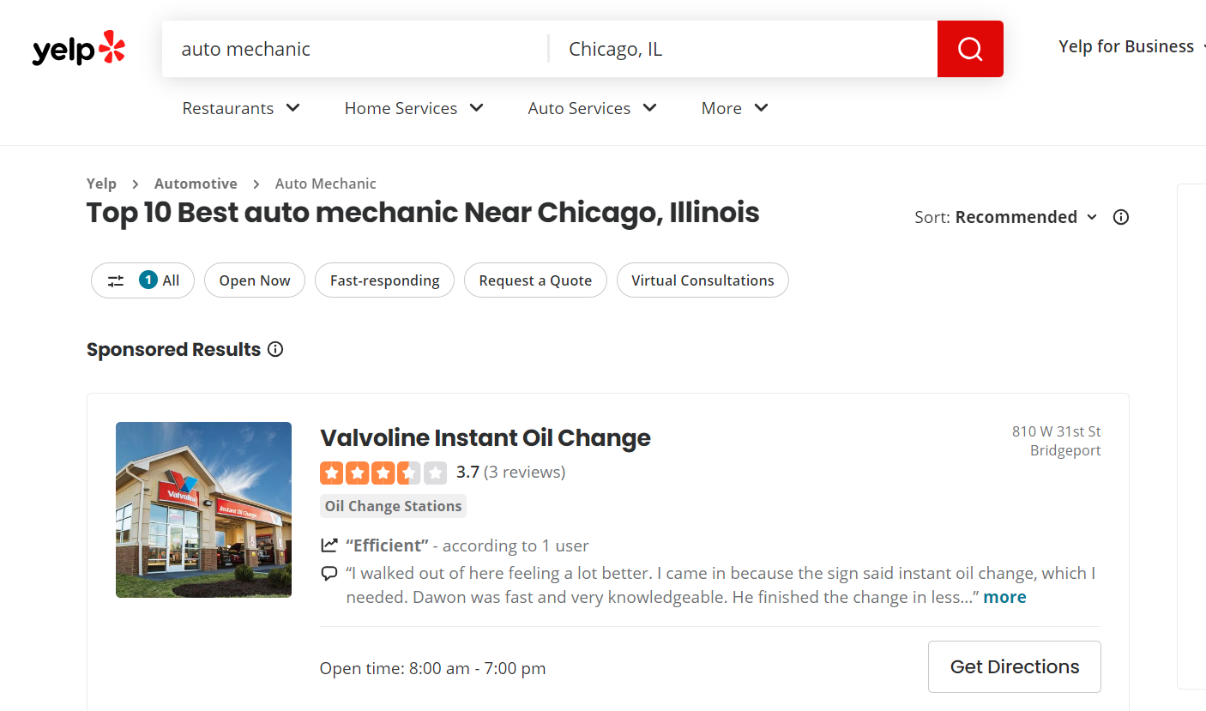Image resolution: width=1206 pixels, height=711 pixels.
Task: Click the star rating for Valvoline
Action: pos(383,473)
